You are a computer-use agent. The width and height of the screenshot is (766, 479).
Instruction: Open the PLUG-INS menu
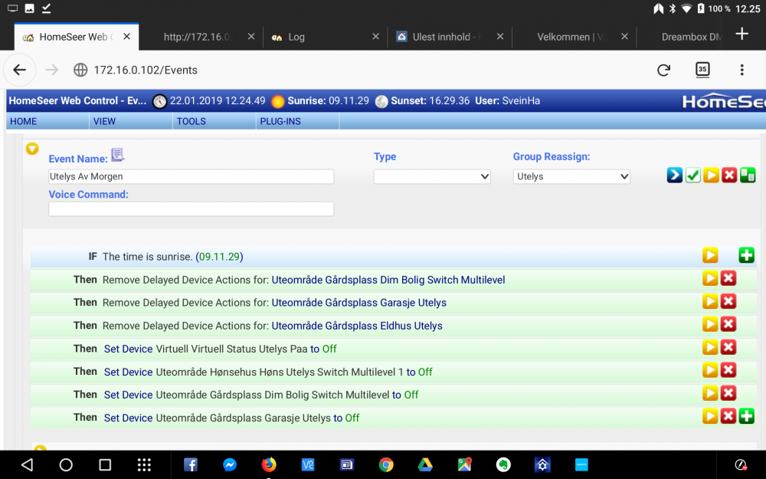pyautogui.click(x=280, y=121)
